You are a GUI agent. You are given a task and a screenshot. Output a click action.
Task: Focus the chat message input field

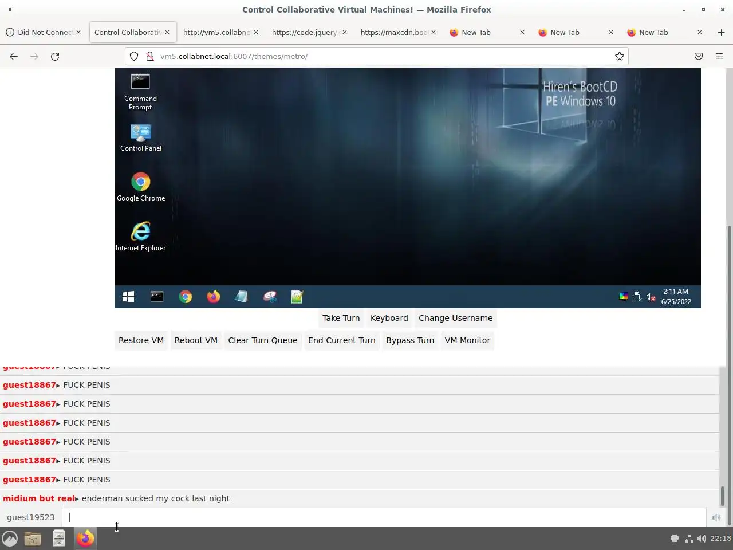click(x=384, y=517)
